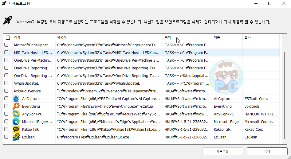Click the AnySign4PC icon
This screenshot has width=291, height=159.
(x=16, y=114)
